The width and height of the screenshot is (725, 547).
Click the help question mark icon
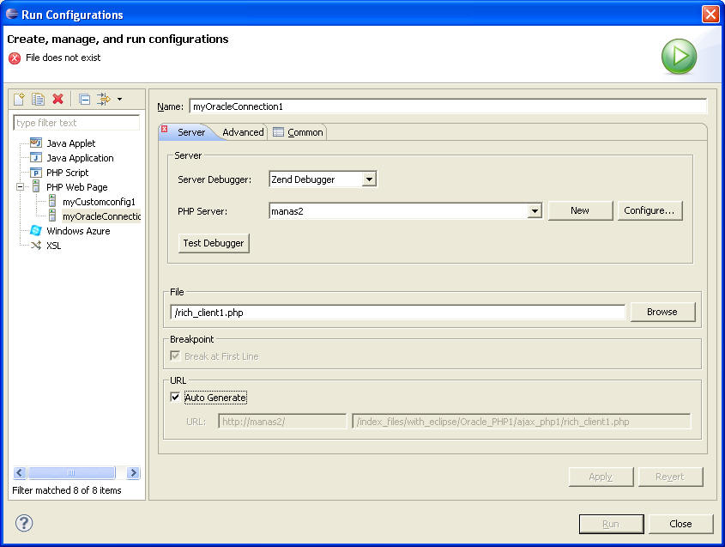24,524
